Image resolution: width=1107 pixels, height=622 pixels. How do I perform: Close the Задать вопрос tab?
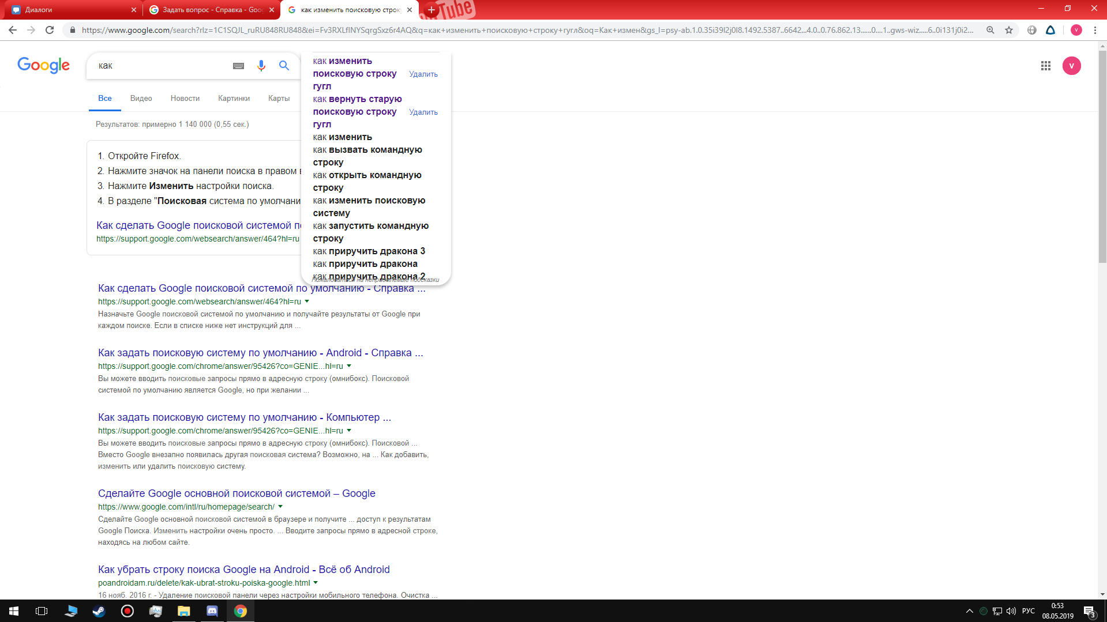pos(272,10)
